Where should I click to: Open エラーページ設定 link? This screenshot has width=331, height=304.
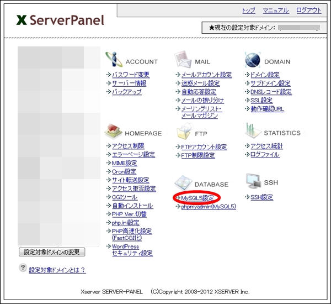coord(134,154)
